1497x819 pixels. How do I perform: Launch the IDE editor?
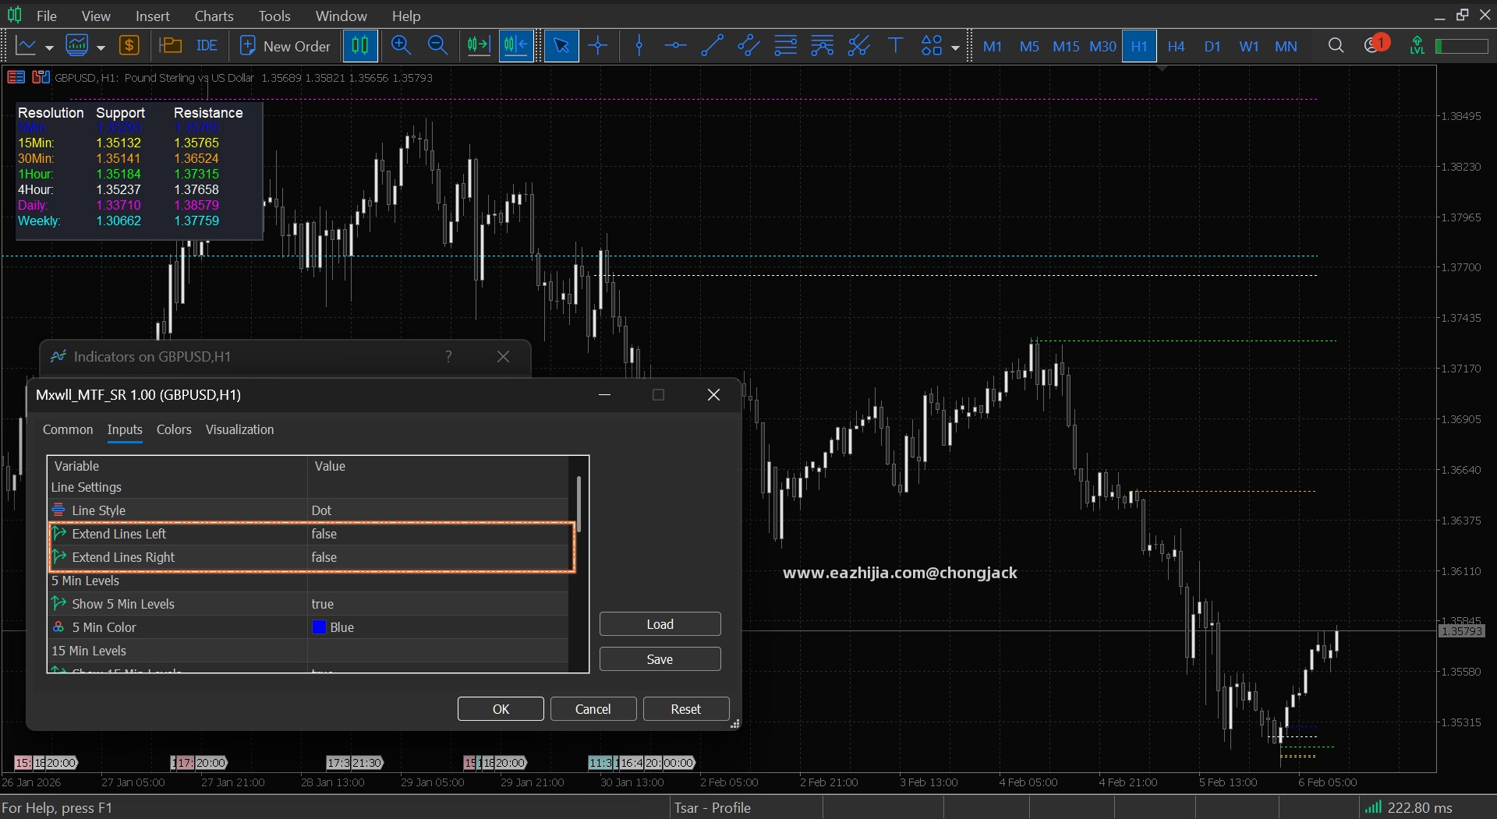207,46
